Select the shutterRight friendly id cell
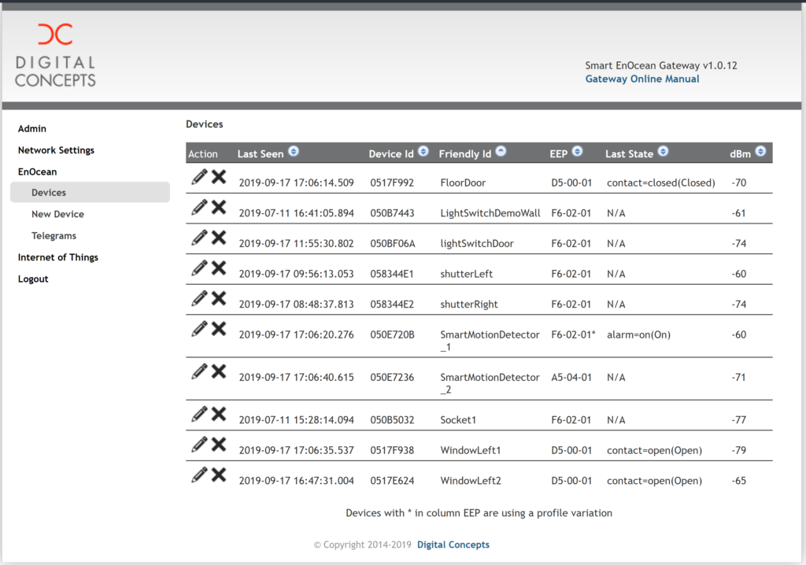This screenshot has height=565, width=806. coord(469,304)
